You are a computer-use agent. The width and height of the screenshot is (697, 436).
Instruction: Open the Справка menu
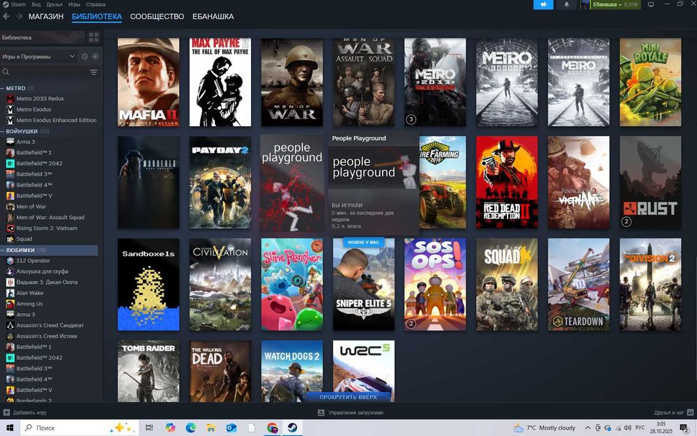point(95,4)
